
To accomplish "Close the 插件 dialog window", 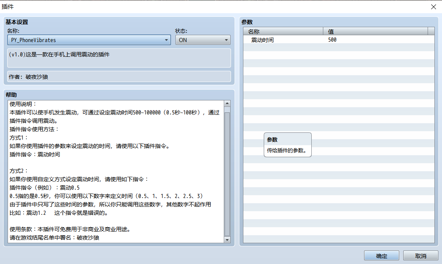I will click(x=434, y=7).
